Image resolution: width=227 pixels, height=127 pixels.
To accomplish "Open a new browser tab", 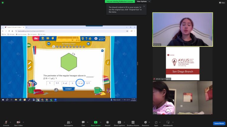I will 27,27.
